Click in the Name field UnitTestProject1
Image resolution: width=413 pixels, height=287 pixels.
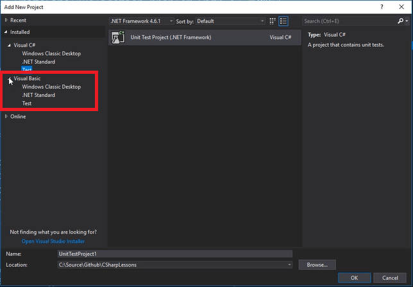(175, 254)
